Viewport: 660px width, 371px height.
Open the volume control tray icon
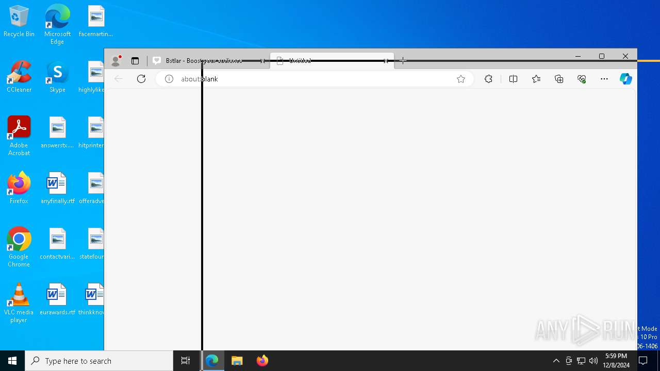(x=593, y=361)
